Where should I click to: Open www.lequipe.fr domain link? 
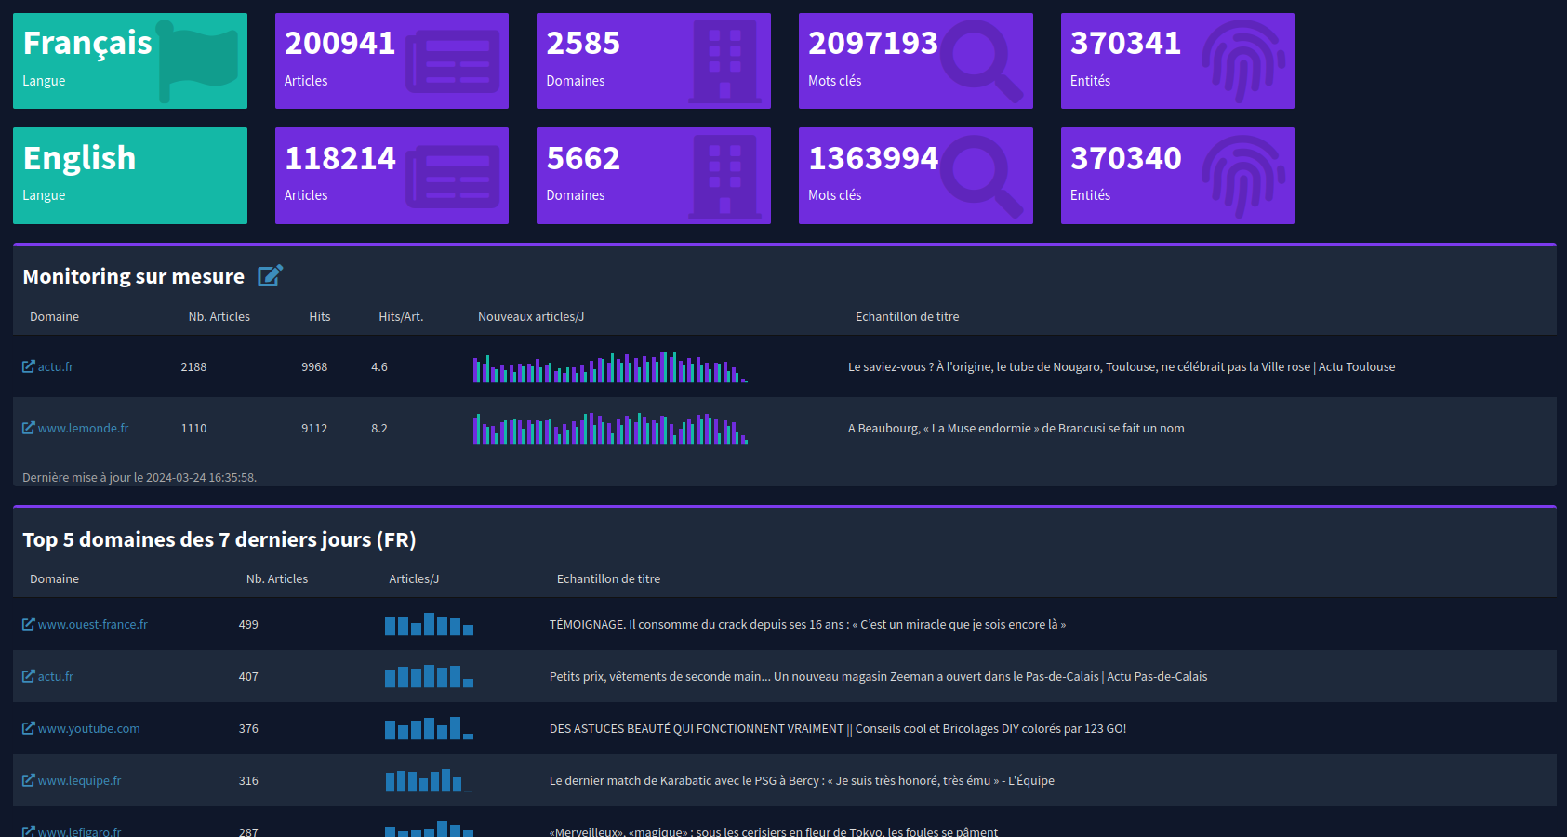coord(80,780)
